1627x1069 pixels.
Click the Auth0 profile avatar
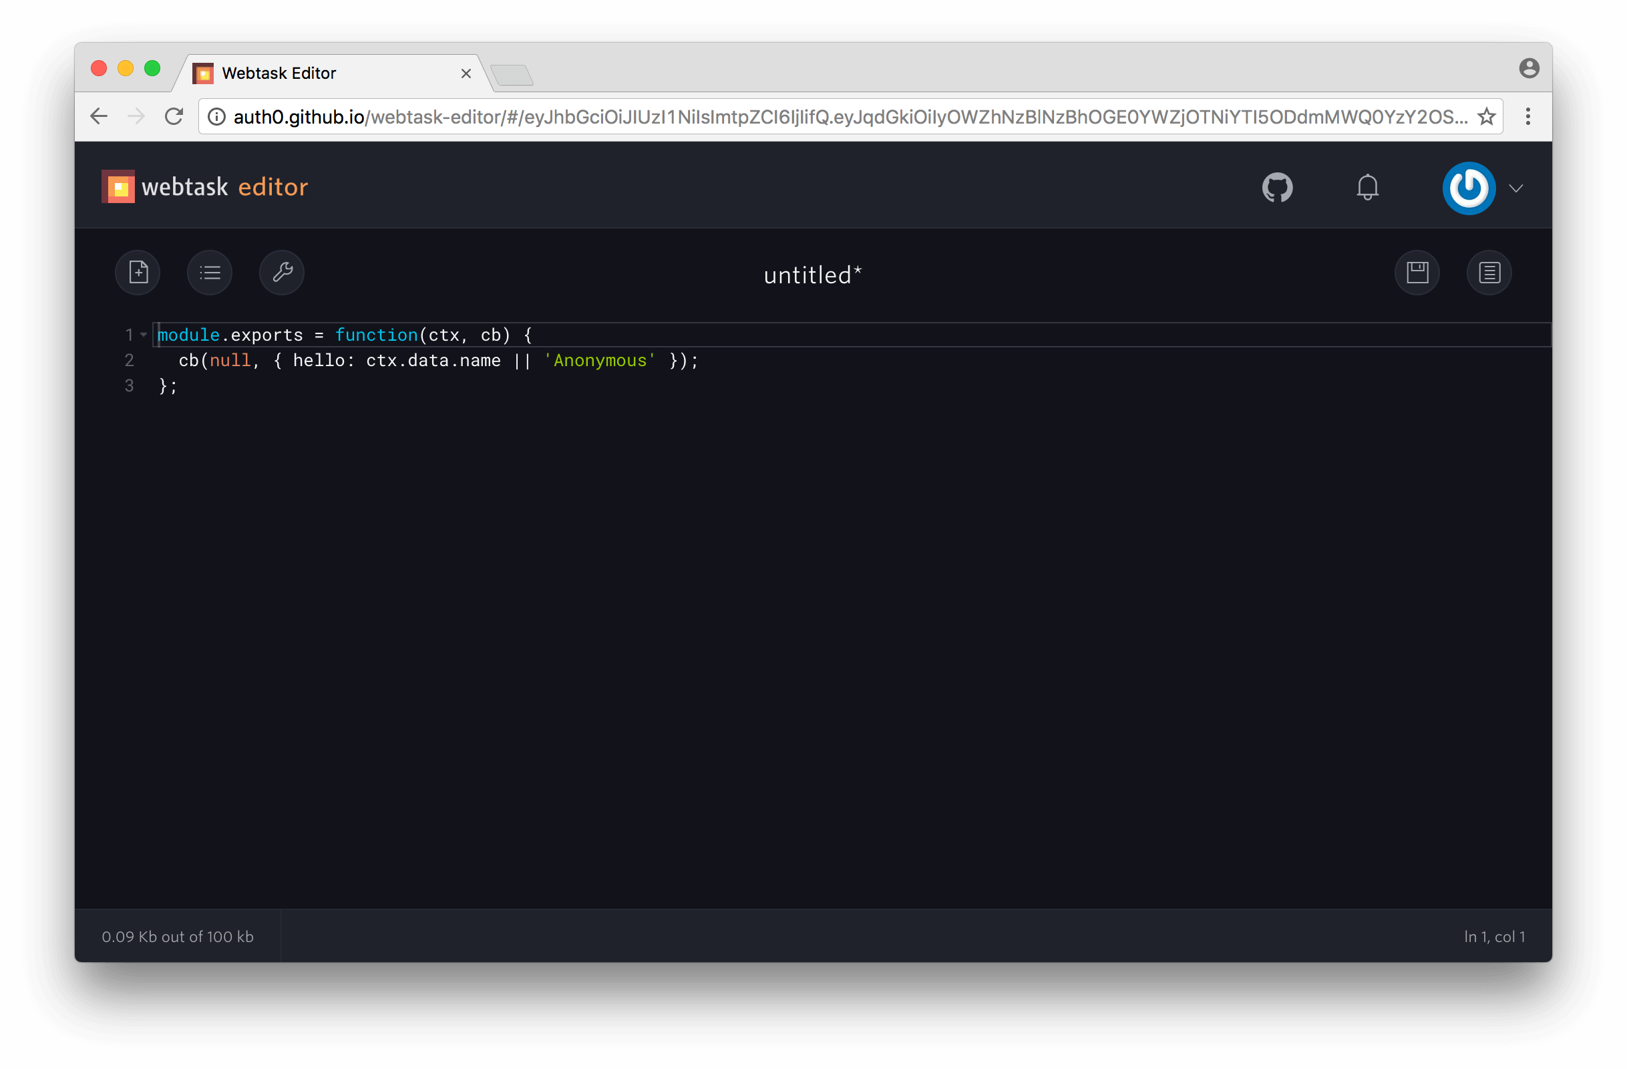[1469, 188]
